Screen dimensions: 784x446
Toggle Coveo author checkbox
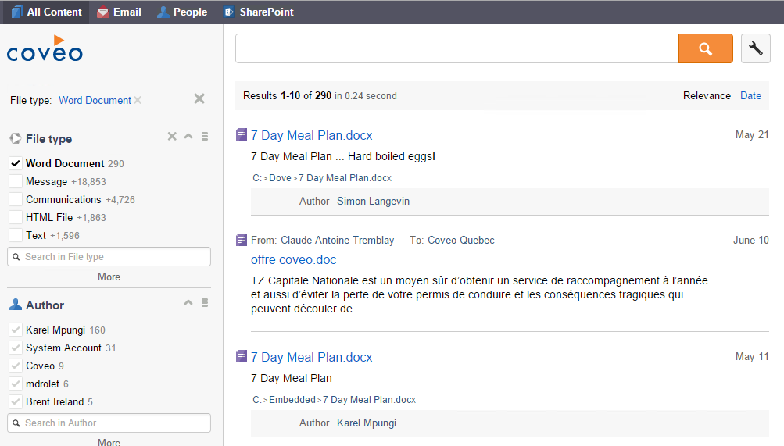tap(16, 366)
